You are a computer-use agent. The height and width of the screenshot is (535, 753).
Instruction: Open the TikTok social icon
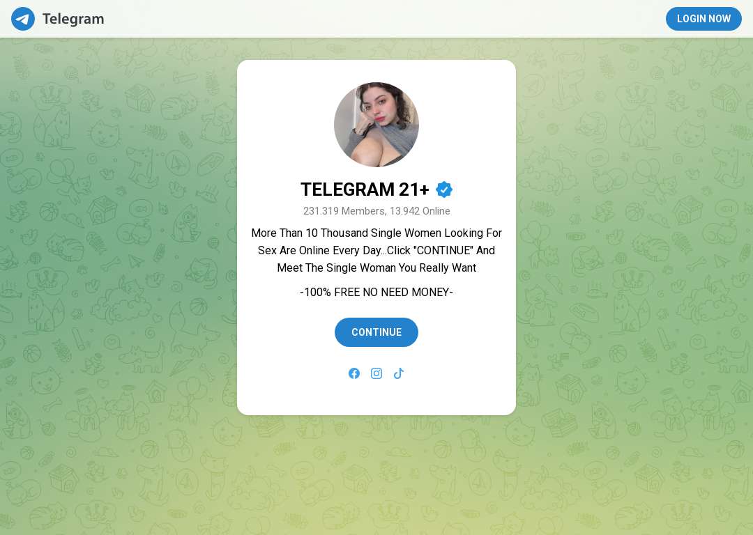(x=399, y=373)
